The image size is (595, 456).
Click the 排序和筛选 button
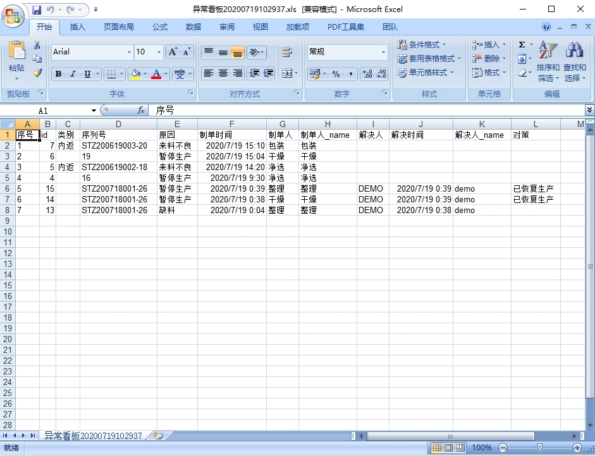point(548,63)
